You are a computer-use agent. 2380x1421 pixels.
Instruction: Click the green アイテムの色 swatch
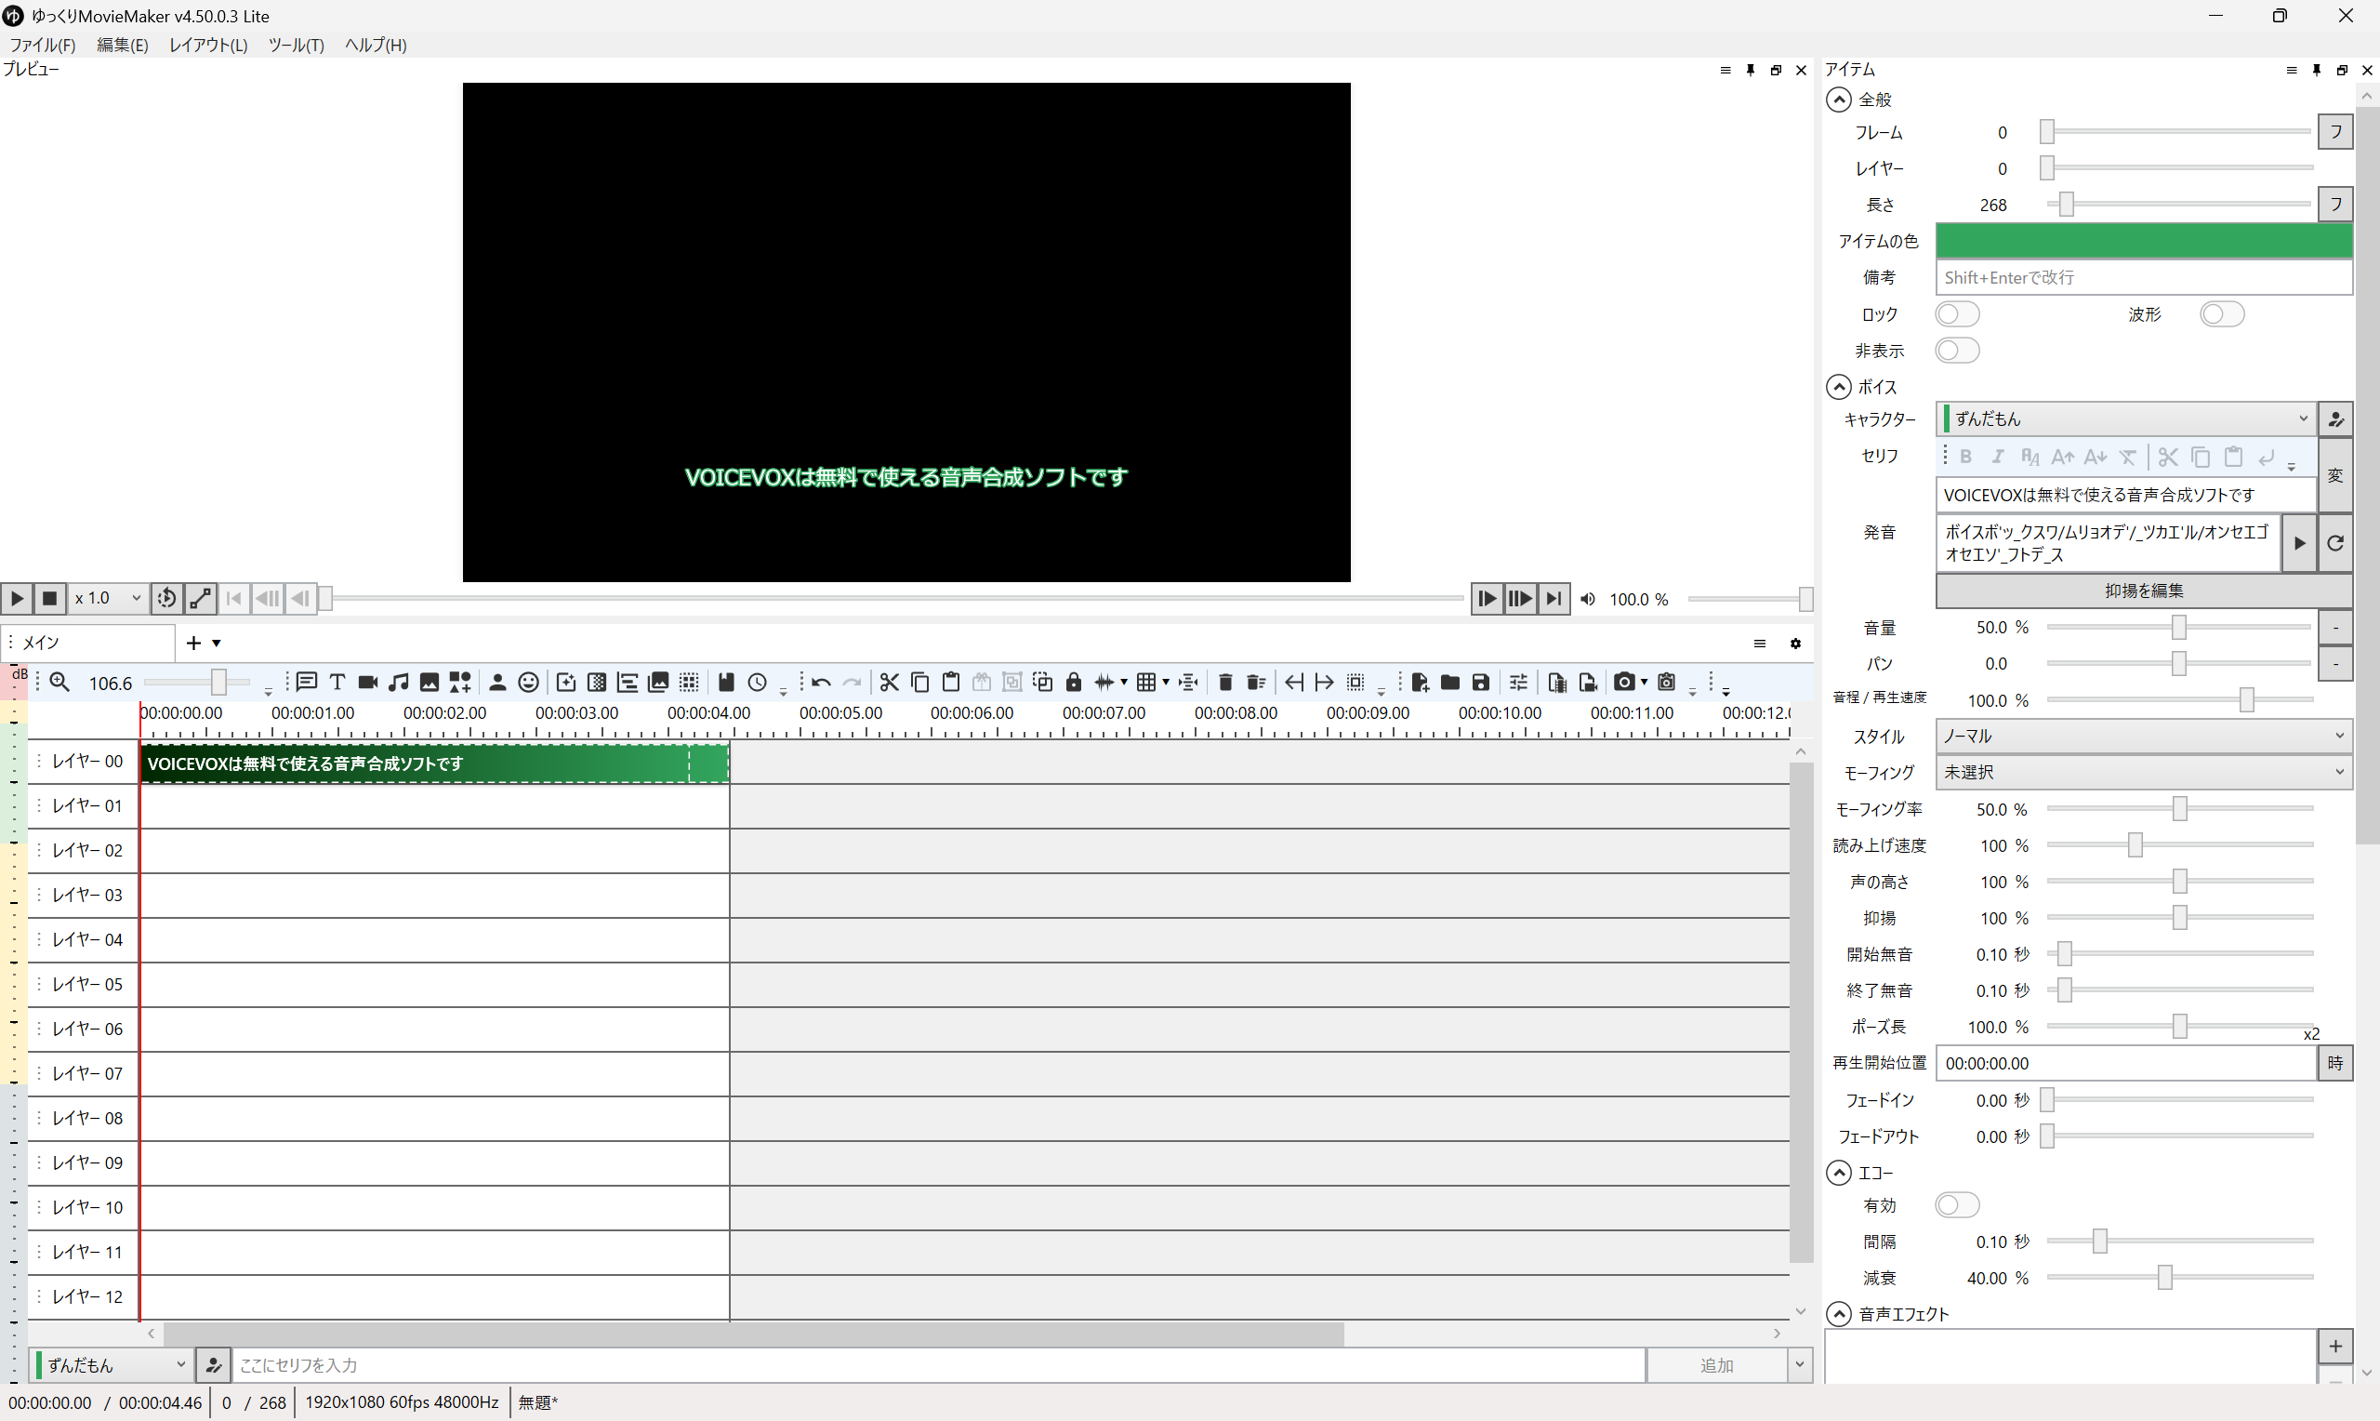[x=2143, y=240]
